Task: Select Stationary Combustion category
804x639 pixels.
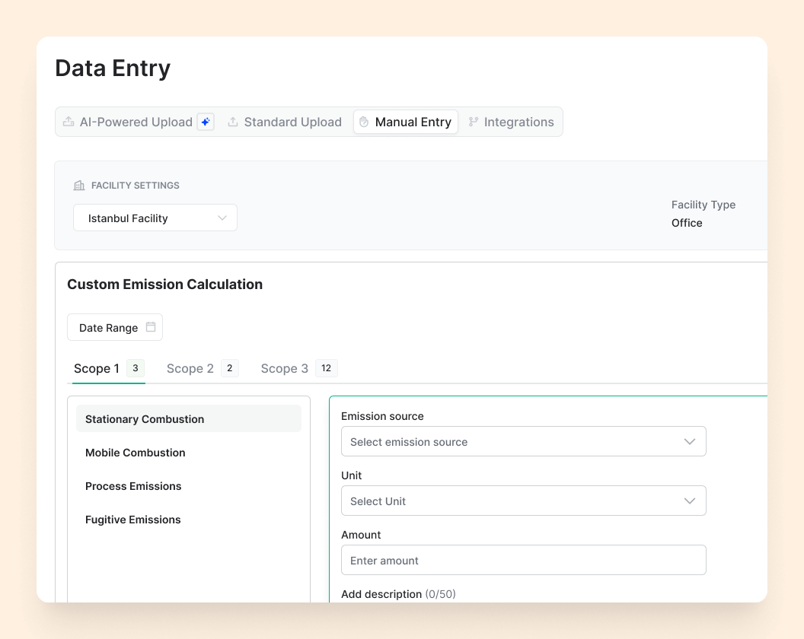Action: pyautogui.click(x=145, y=419)
